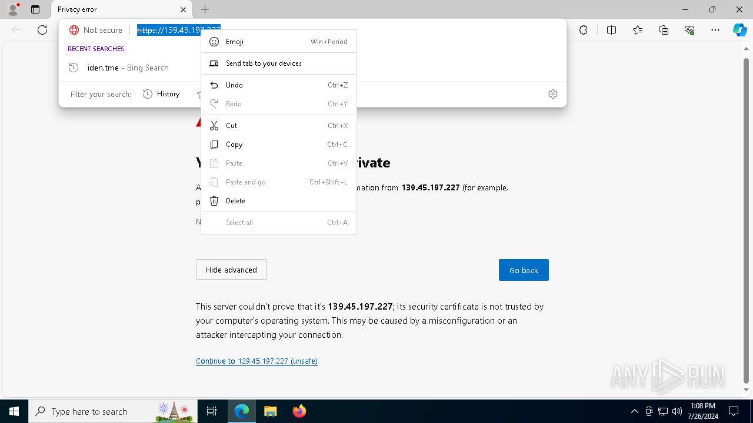
Task: Open the Favorites star icon
Action: [638, 30]
